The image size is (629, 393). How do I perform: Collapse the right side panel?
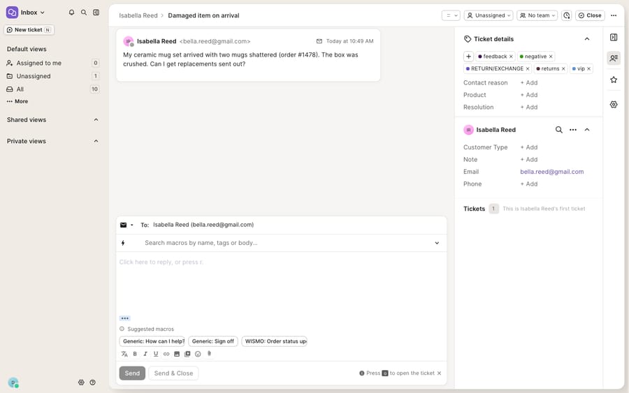click(614, 37)
